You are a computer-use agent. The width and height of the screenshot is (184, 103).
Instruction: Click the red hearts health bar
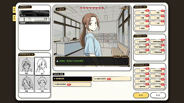pyautogui.click(x=92, y=8)
